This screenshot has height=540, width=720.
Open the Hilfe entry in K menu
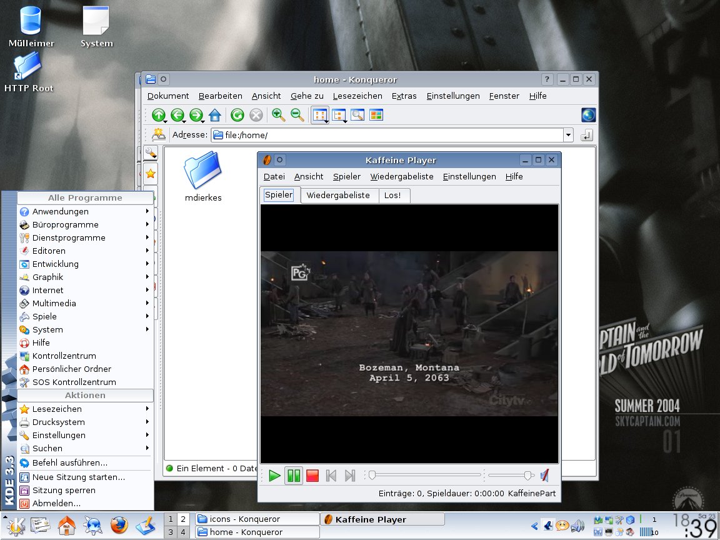85,342
